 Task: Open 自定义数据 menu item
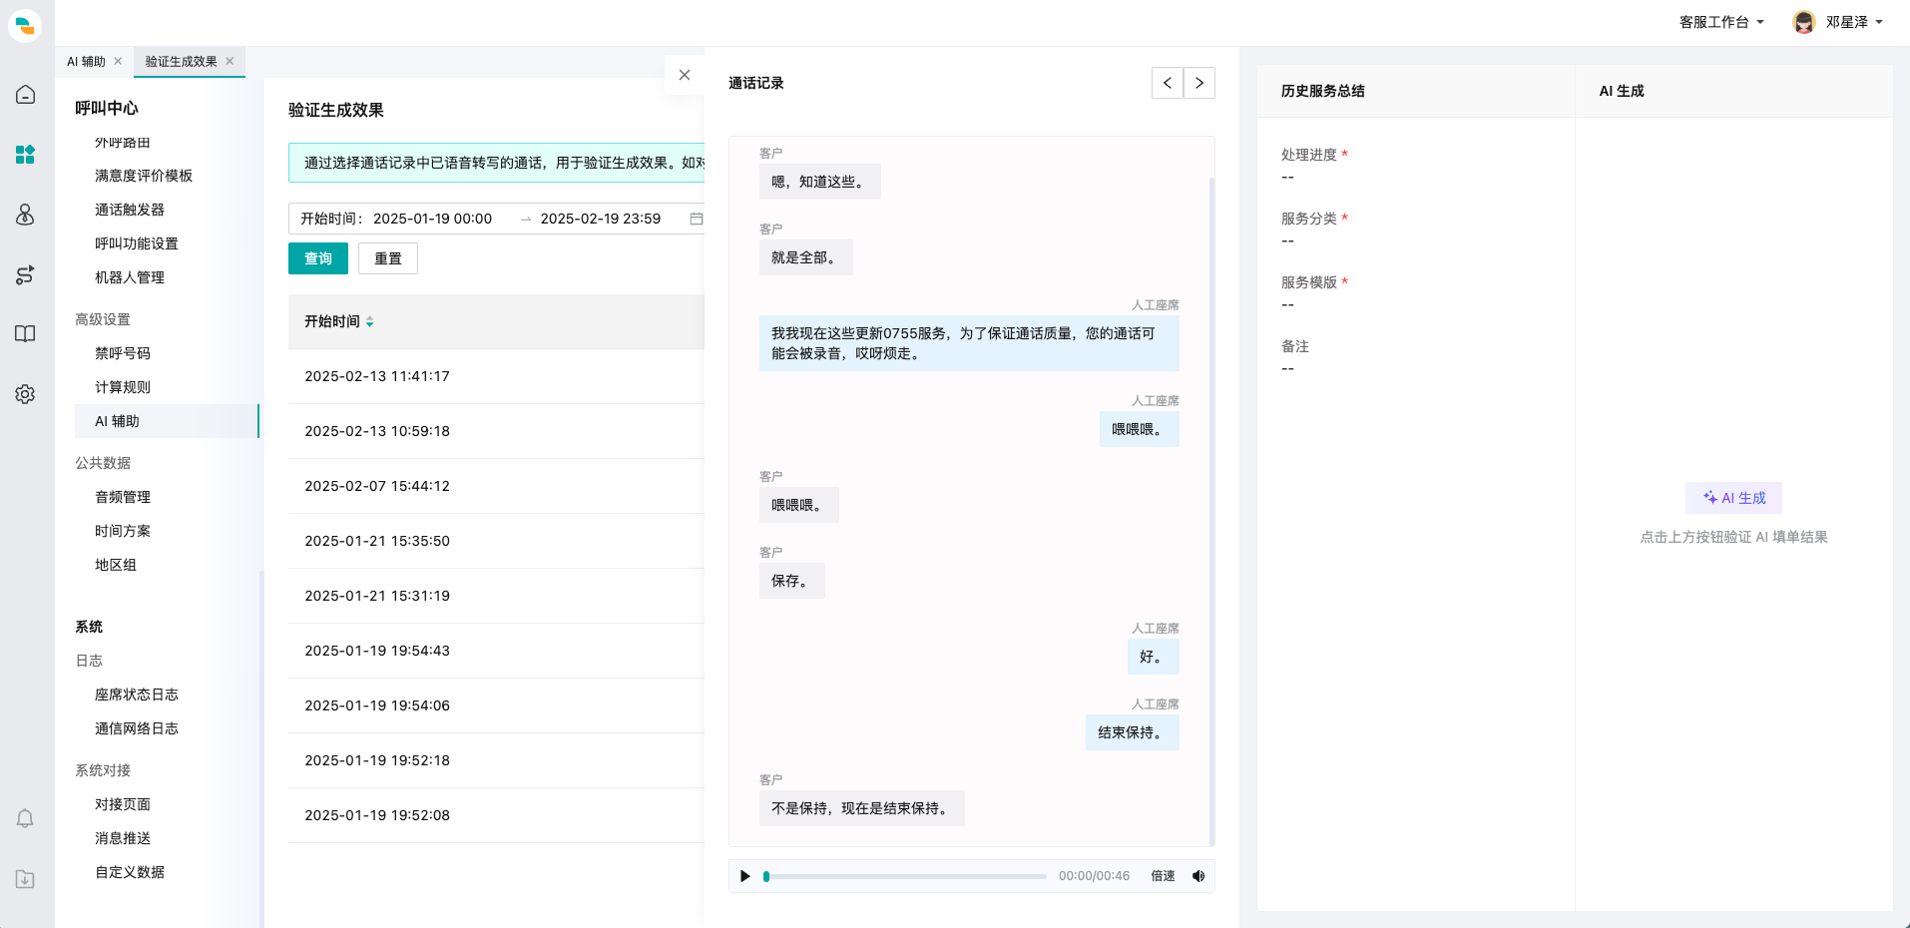(x=130, y=872)
